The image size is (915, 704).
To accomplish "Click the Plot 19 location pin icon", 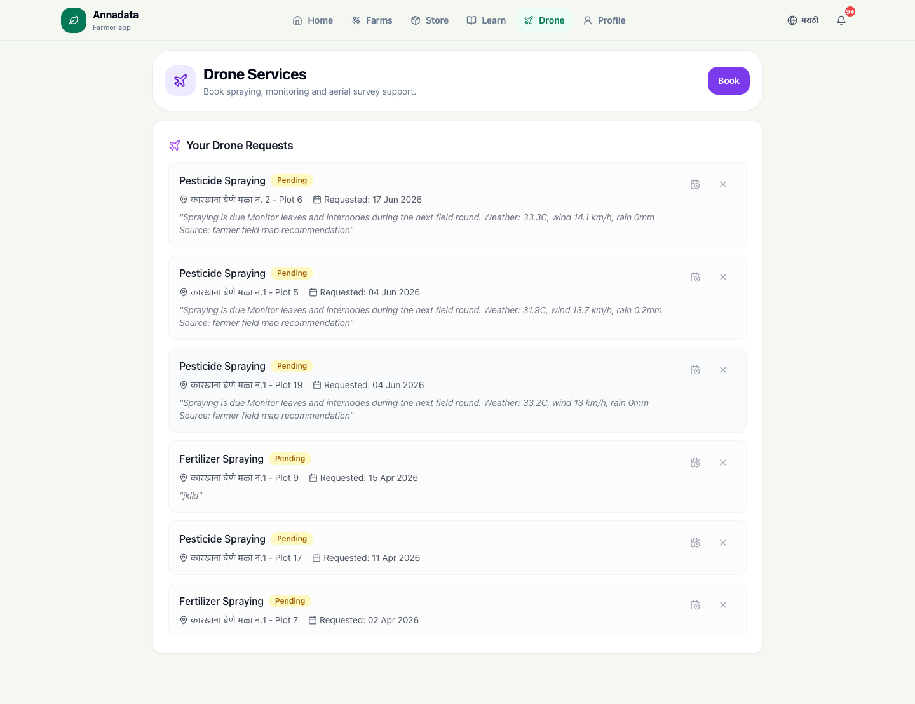I will (184, 385).
